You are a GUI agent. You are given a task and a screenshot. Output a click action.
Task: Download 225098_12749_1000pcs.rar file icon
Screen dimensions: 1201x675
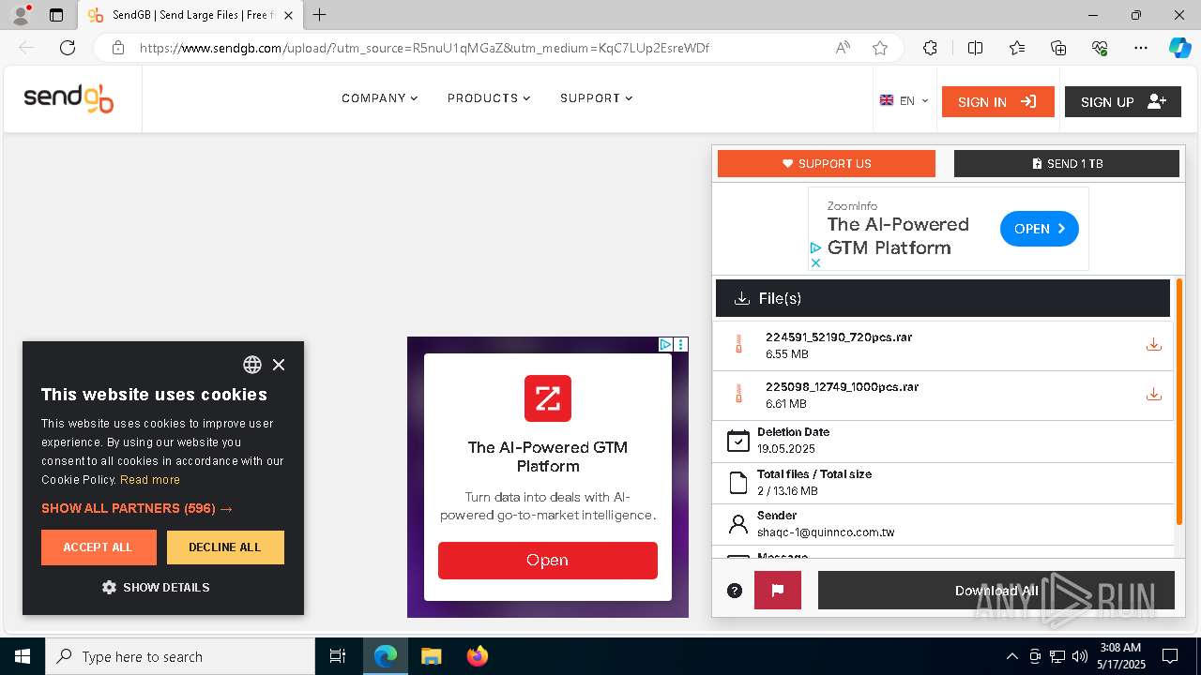pyautogui.click(x=1154, y=395)
